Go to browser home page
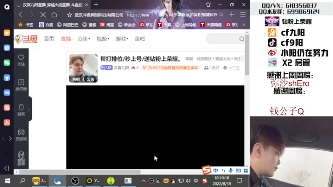The image size is (333, 187). coord(54,15)
